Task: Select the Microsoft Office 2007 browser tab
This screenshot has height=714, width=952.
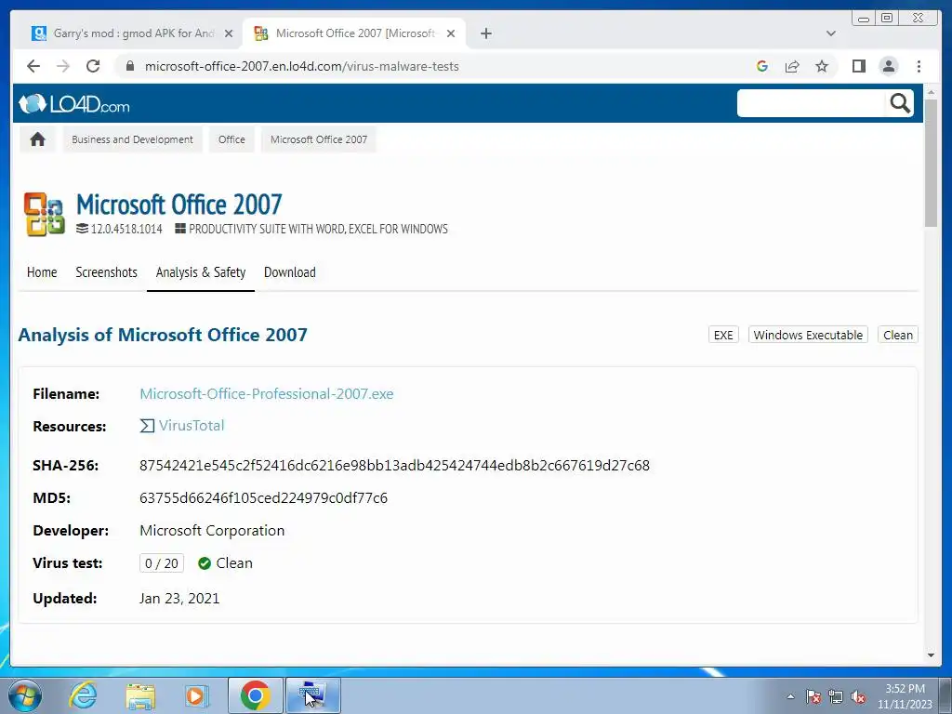Action: click(354, 33)
